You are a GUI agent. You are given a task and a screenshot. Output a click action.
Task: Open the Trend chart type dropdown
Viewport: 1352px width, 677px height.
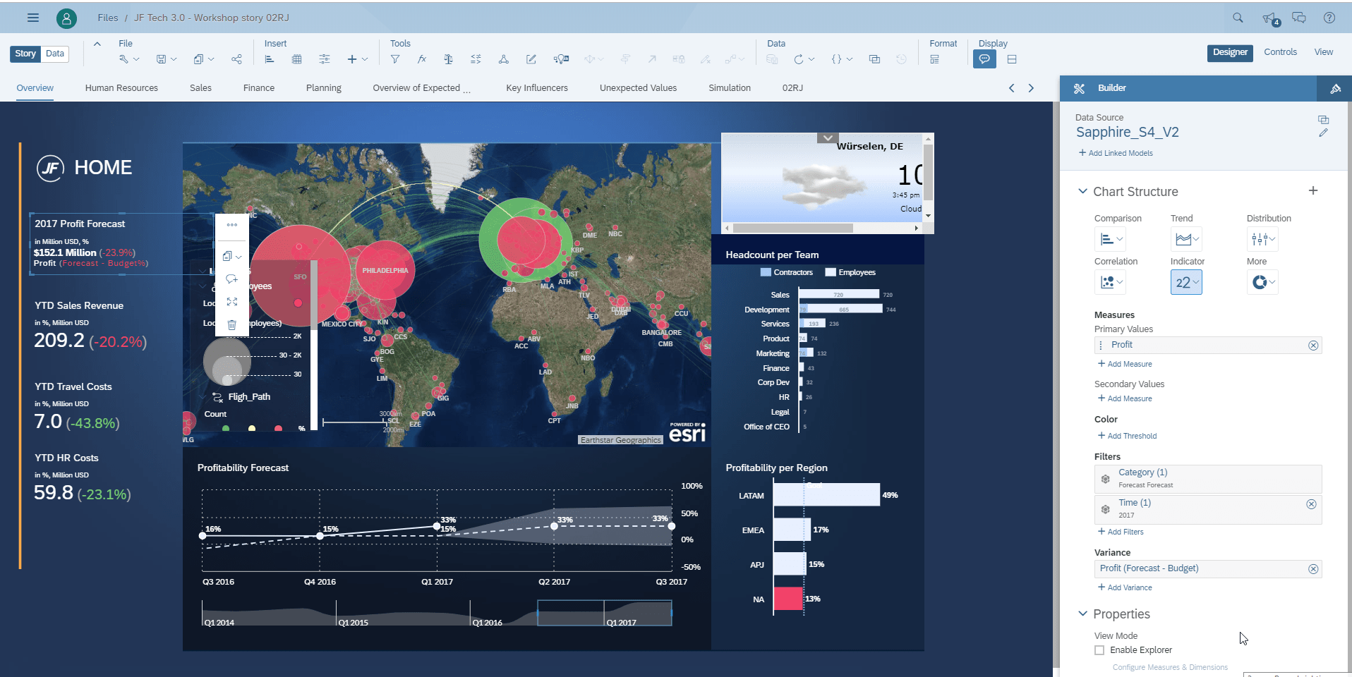click(x=1186, y=240)
